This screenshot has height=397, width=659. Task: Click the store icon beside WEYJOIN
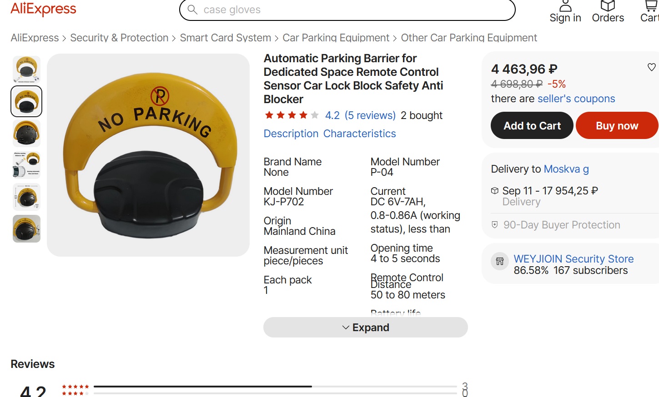click(x=499, y=261)
